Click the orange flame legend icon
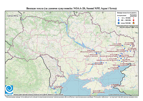The image size is (143, 101). (x=134, y=23)
